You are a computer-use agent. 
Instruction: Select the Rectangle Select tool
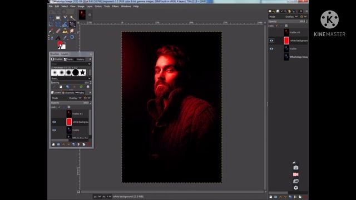pyautogui.click(x=58, y=17)
